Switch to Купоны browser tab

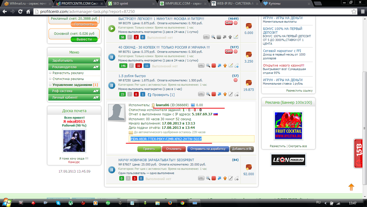coord(287,4)
